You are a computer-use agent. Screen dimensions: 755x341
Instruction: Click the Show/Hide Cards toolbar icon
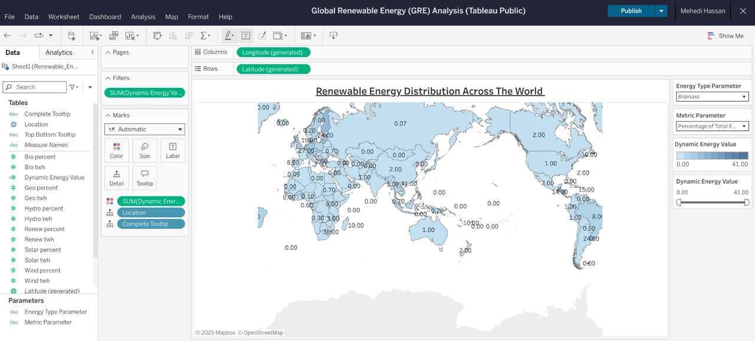tap(307, 36)
